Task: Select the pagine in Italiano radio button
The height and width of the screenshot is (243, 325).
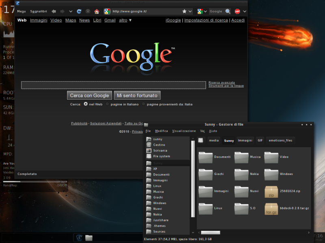Action: pyautogui.click(x=107, y=104)
